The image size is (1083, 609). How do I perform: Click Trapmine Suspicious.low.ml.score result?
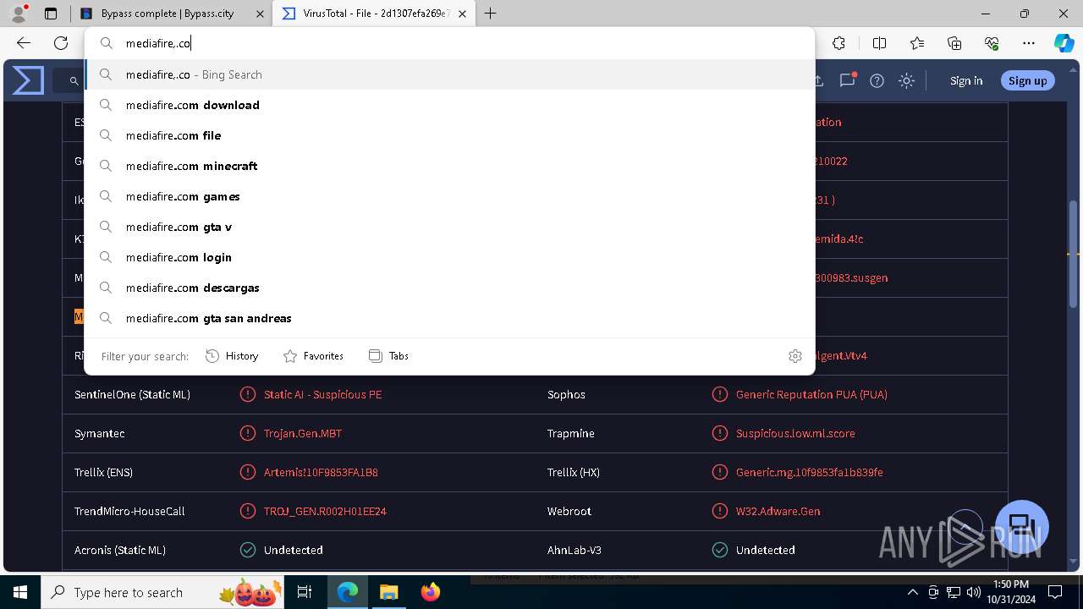click(x=795, y=433)
